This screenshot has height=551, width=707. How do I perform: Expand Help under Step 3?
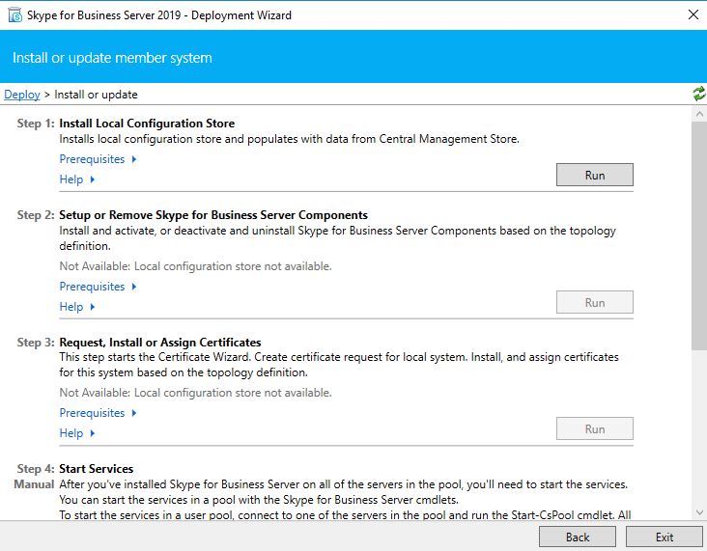(x=77, y=433)
